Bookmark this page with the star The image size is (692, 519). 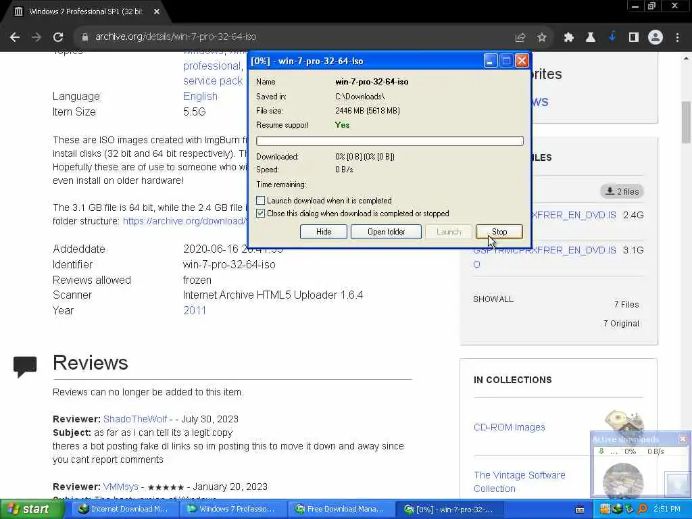click(x=542, y=38)
